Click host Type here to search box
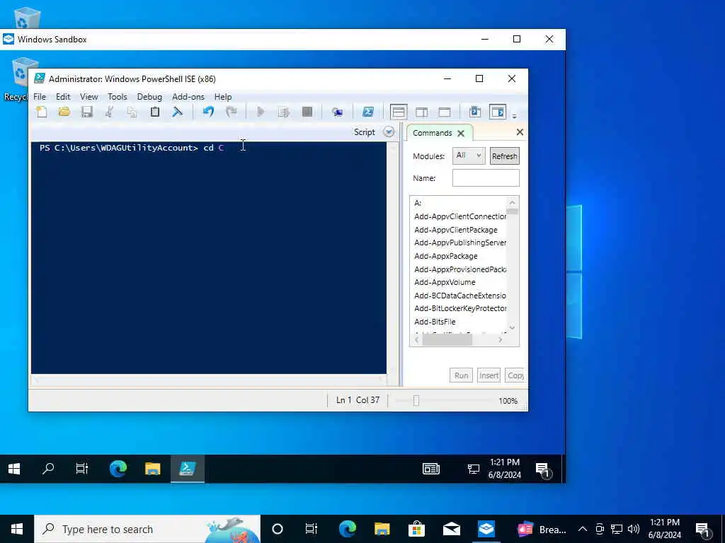This screenshot has height=543, width=725. tap(147, 529)
